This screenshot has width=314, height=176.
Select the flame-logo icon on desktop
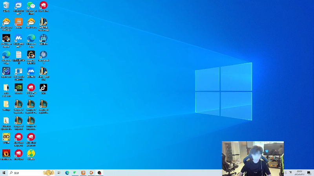tap(6, 154)
